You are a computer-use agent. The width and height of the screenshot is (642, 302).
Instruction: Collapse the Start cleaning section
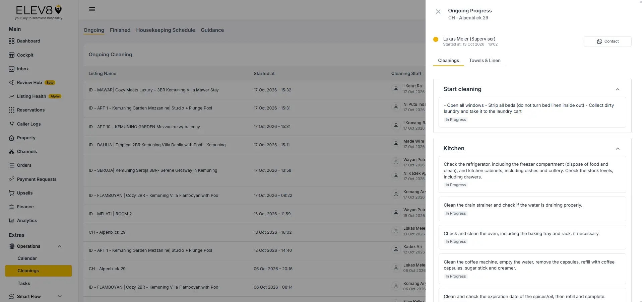618,89
